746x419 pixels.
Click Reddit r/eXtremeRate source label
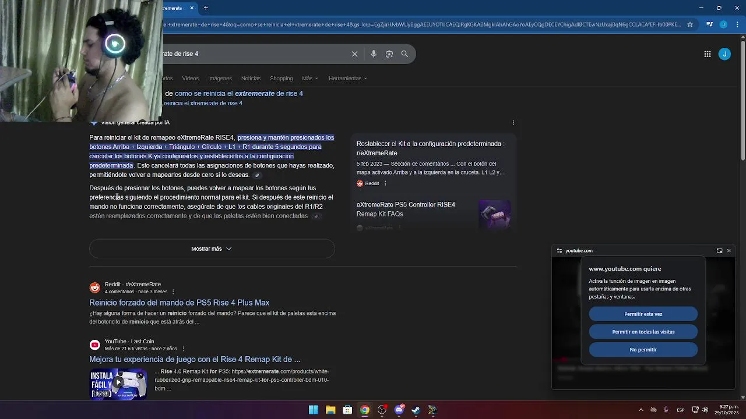132,284
